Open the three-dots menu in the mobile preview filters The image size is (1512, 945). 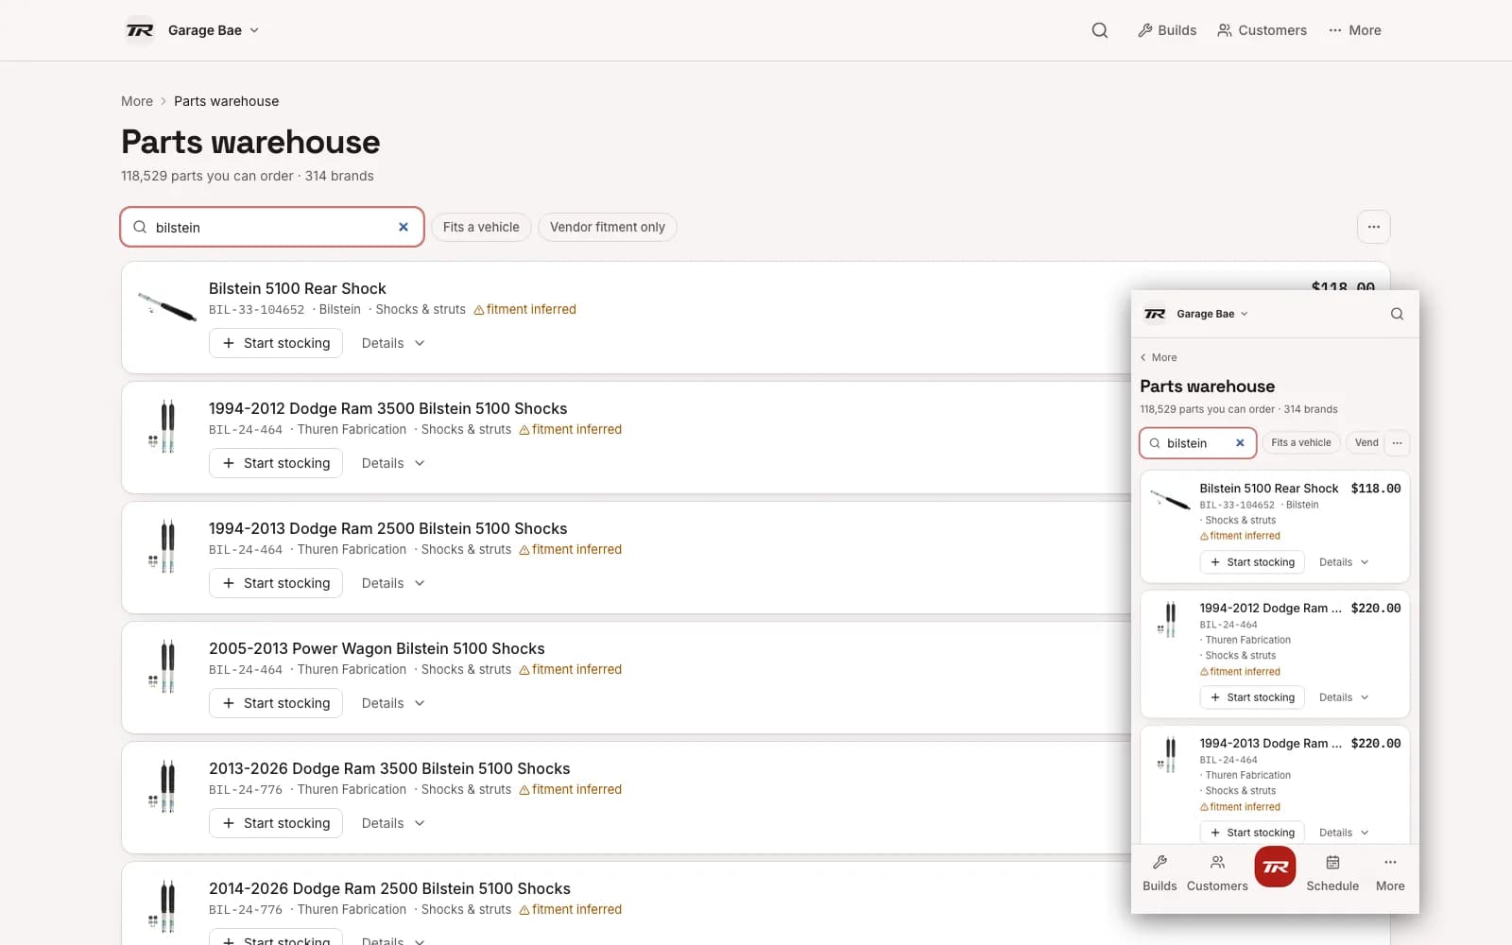click(x=1397, y=443)
